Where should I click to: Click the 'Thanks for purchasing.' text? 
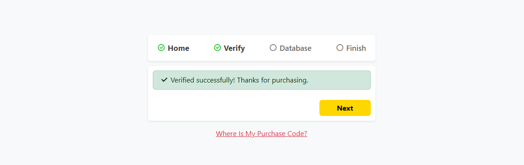pyautogui.click(x=272, y=80)
